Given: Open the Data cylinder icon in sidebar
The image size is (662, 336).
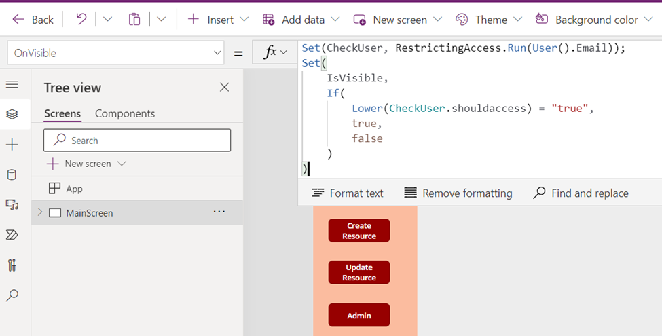Looking at the screenshot, I should [12, 174].
